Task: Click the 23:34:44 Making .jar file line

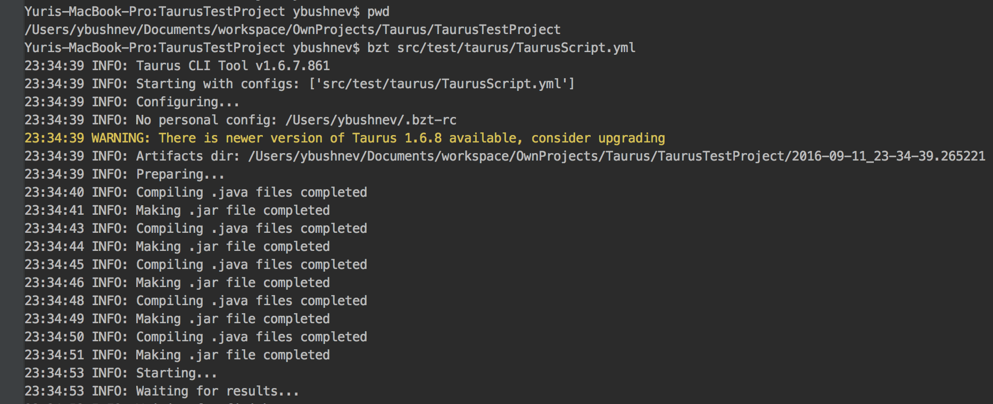Action: [x=177, y=247]
